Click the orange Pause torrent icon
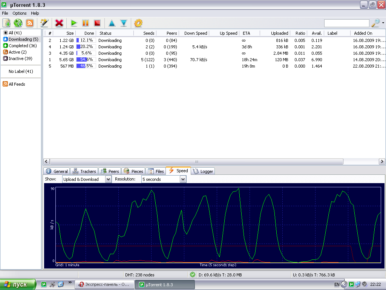This screenshot has width=386, height=290. [x=86, y=23]
